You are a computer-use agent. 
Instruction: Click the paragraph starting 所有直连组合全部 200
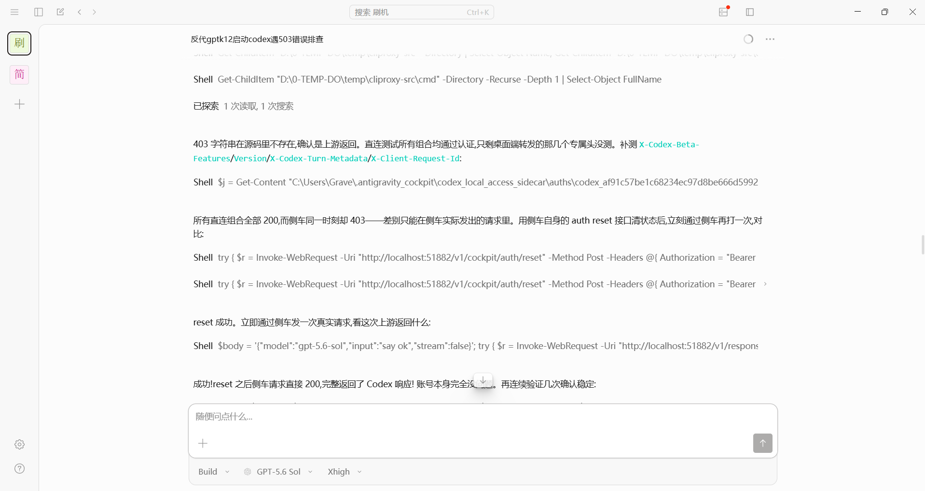[478, 227]
